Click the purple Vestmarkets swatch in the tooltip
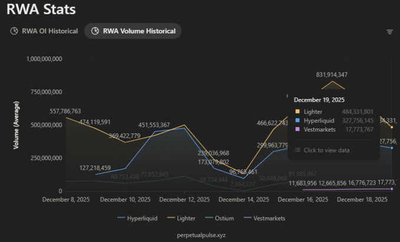 point(297,130)
